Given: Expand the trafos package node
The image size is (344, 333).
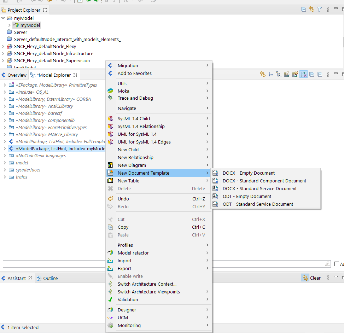Looking at the screenshot, I should click(5, 177).
